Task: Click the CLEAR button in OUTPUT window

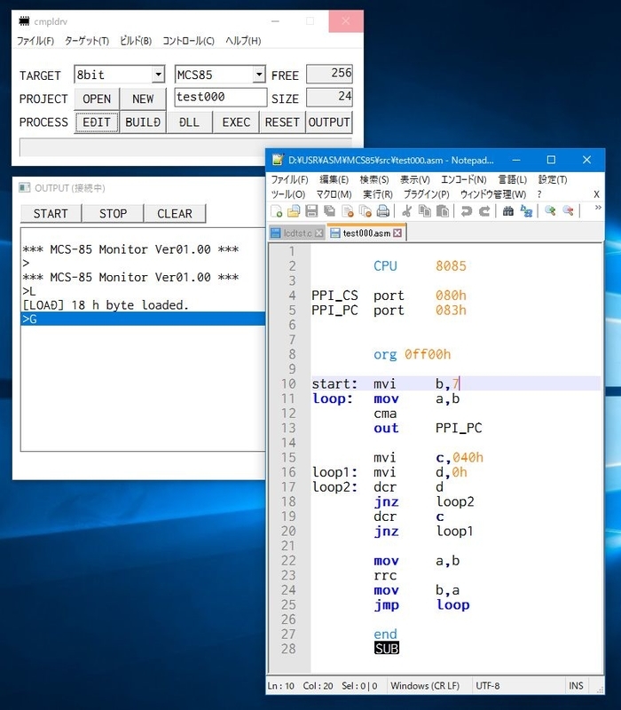Action: 174,214
